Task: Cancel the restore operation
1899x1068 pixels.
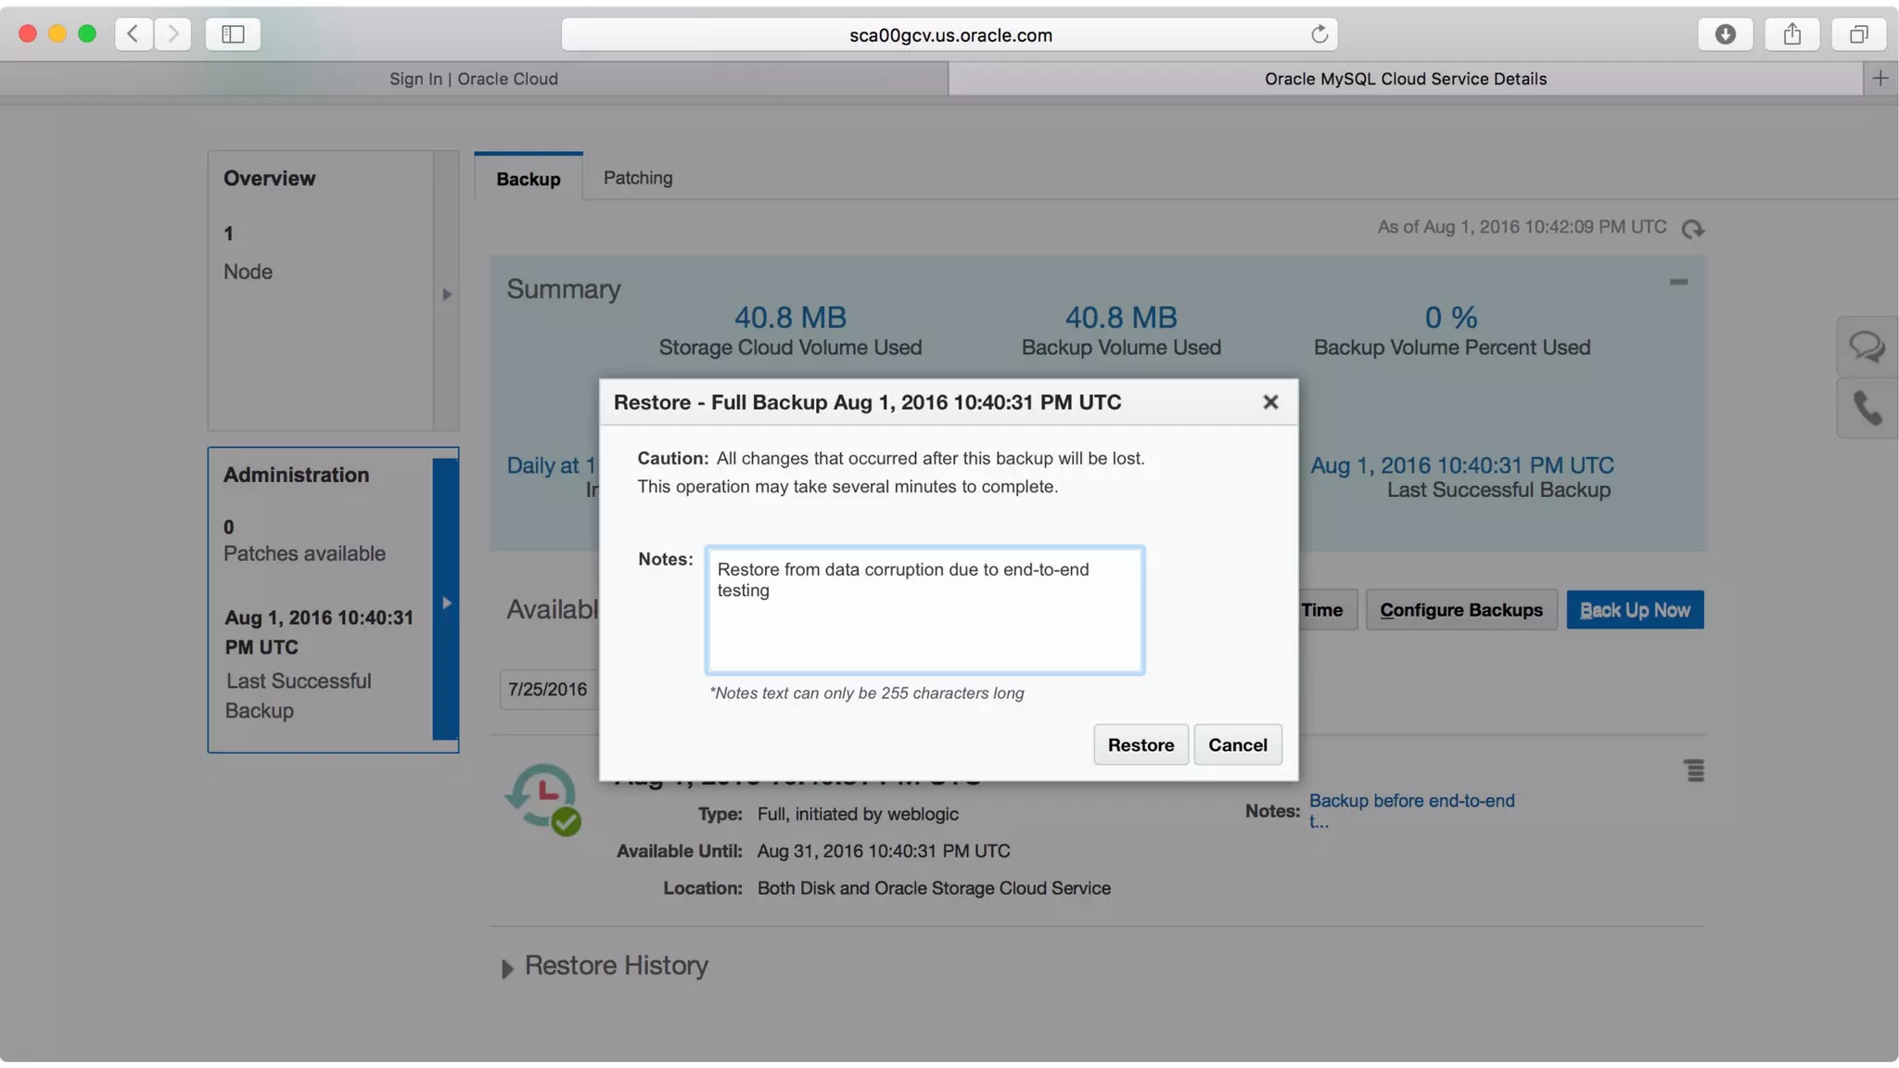Action: (x=1237, y=744)
